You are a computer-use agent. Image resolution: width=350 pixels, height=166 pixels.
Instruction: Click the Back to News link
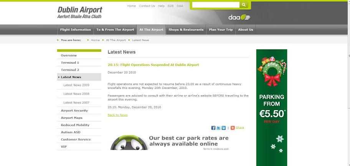point(118,115)
